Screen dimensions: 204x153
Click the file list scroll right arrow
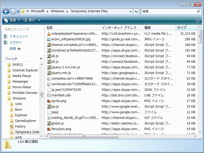[x=195, y=136]
